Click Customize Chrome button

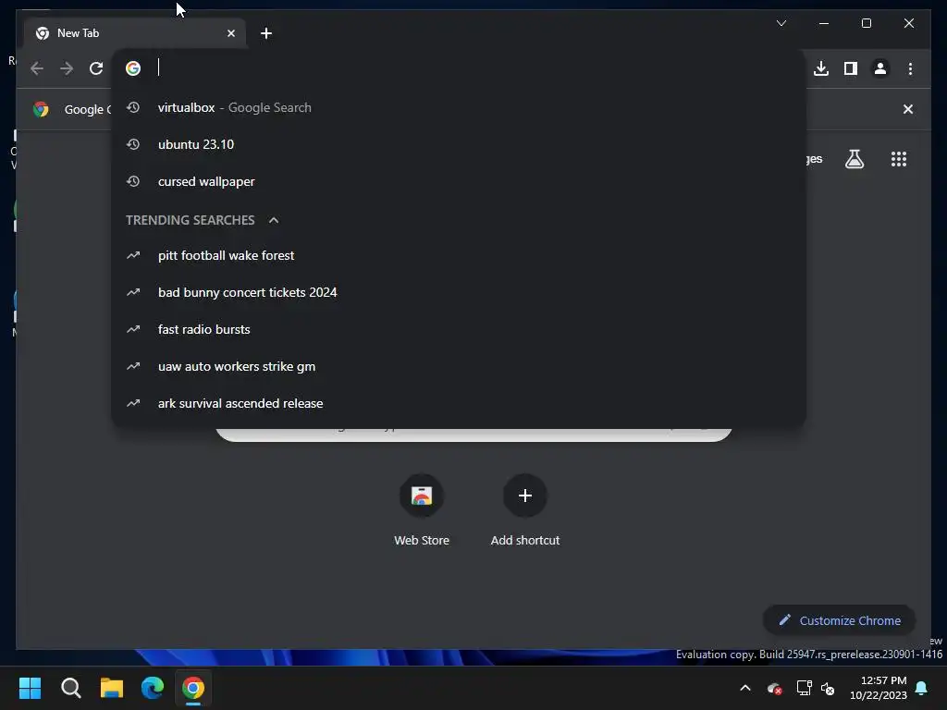840,620
